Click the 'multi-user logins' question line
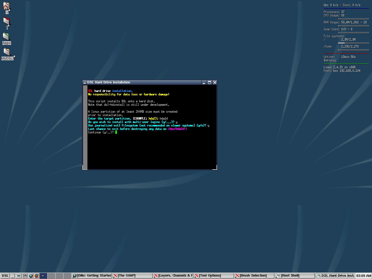This screenshot has width=372, height=279. pos(133,122)
